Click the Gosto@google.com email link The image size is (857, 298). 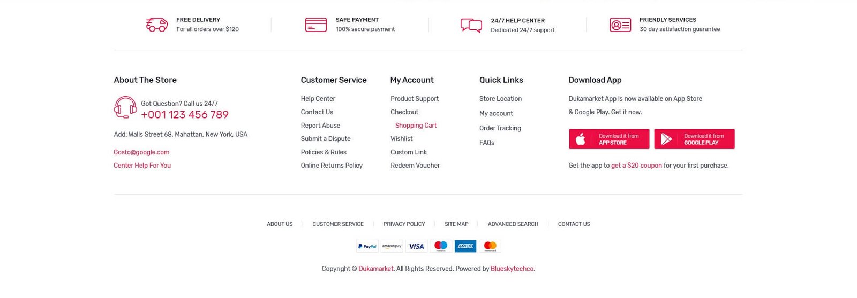tap(141, 152)
